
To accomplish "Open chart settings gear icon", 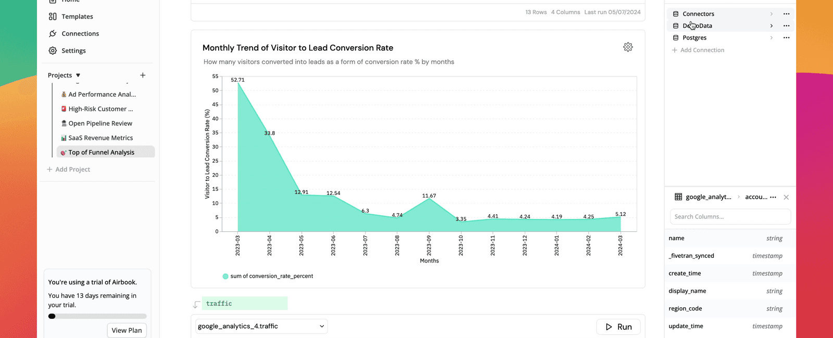I will [x=628, y=47].
